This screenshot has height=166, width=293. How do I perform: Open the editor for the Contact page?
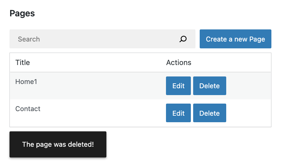[178, 113]
